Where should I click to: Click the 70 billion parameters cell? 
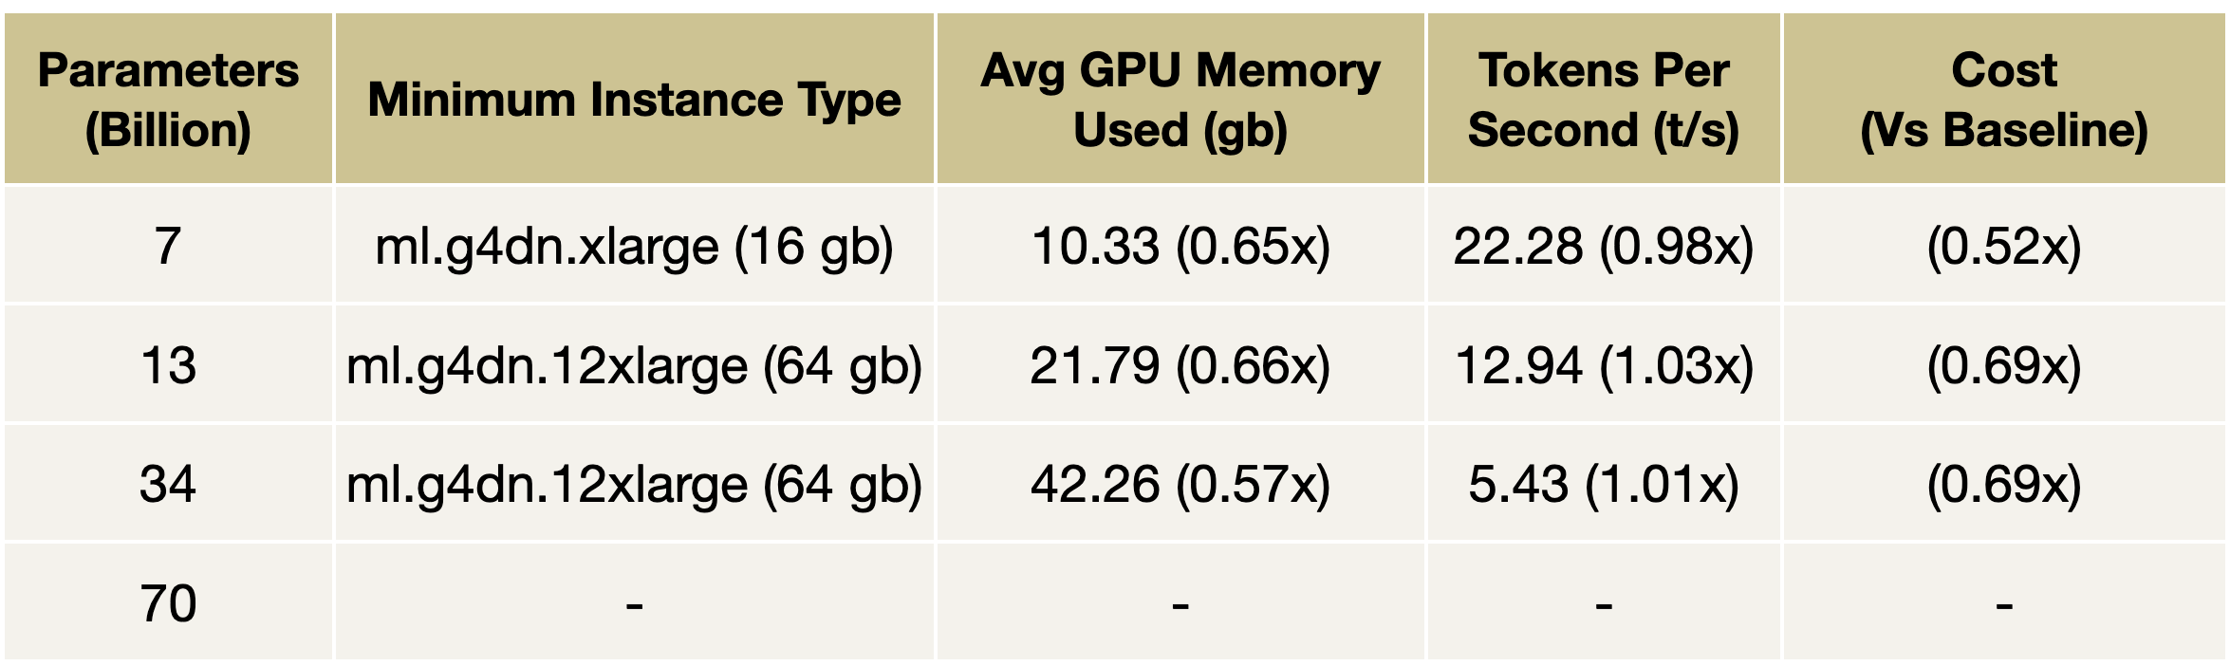point(168,602)
